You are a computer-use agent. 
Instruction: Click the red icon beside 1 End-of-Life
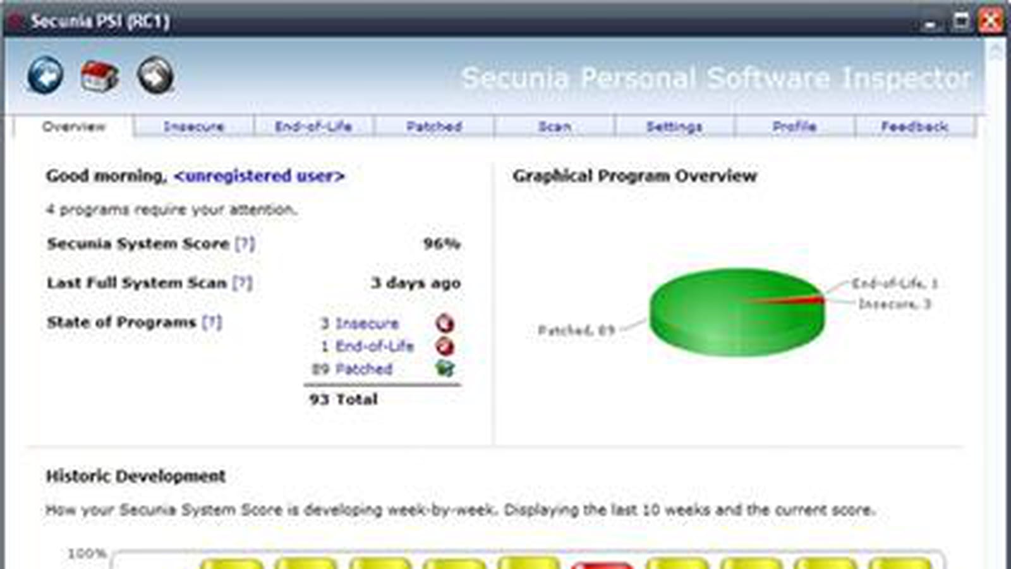pos(445,346)
